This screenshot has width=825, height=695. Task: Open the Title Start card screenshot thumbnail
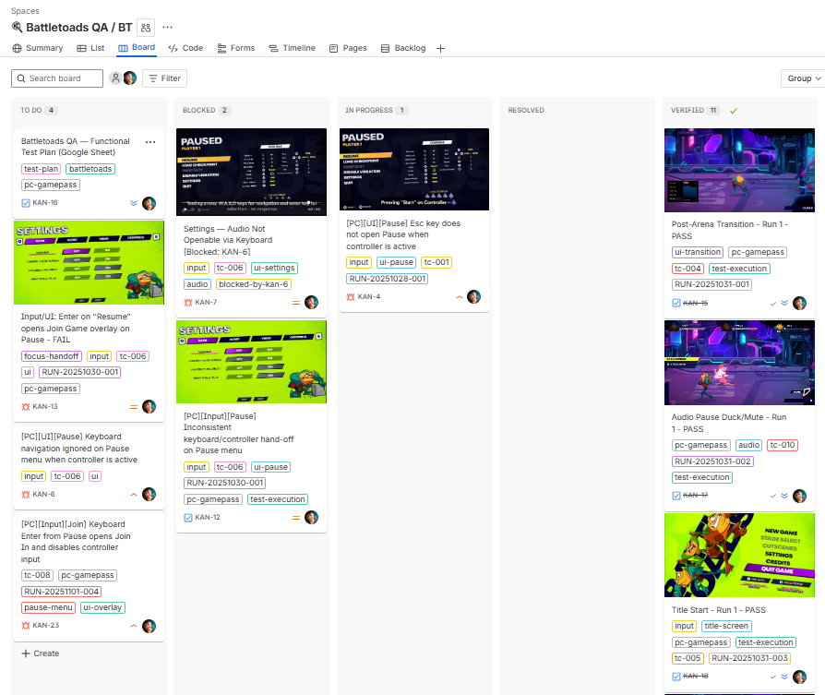[x=739, y=556]
